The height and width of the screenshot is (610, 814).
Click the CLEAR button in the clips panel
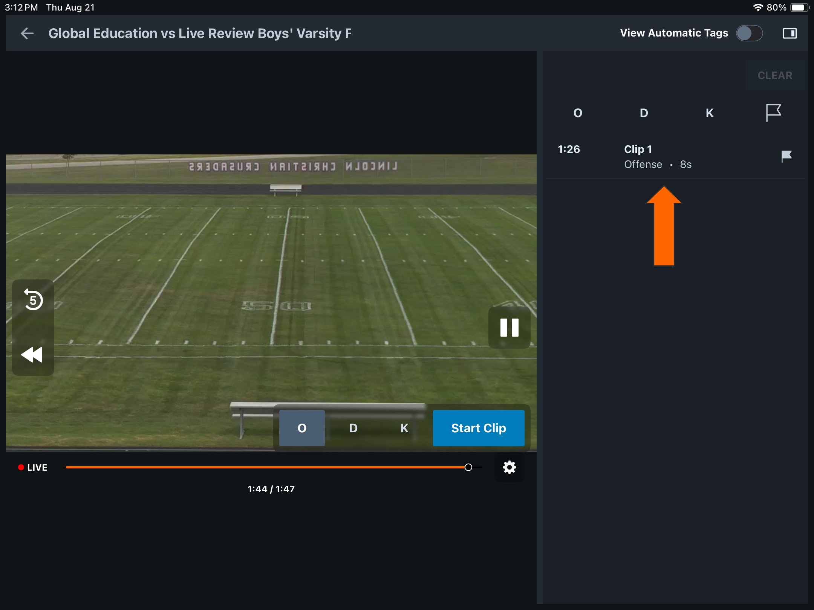coord(775,75)
